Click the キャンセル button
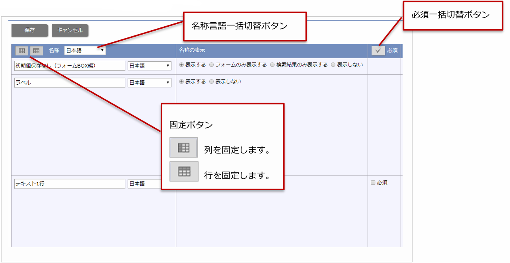 (x=70, y=30)
